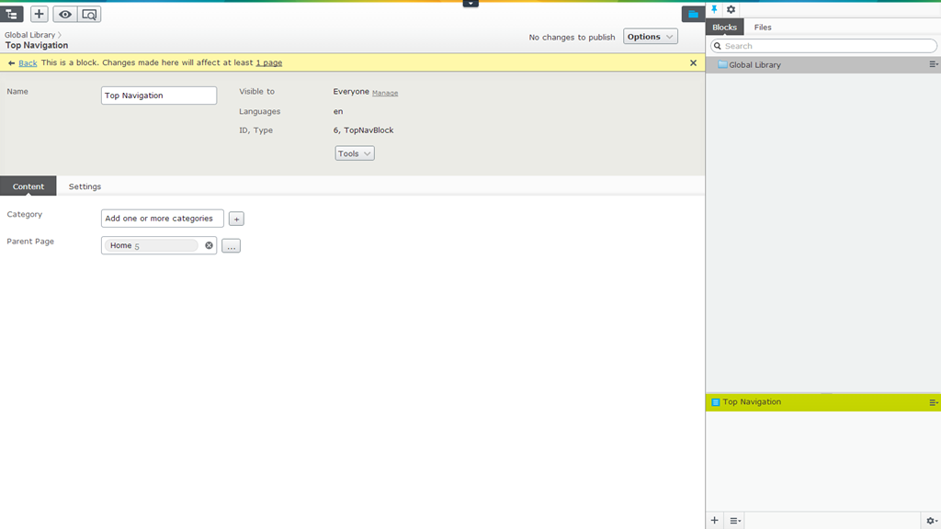
Task: Open the Global Library context menu icon
Action: (934, 65)
